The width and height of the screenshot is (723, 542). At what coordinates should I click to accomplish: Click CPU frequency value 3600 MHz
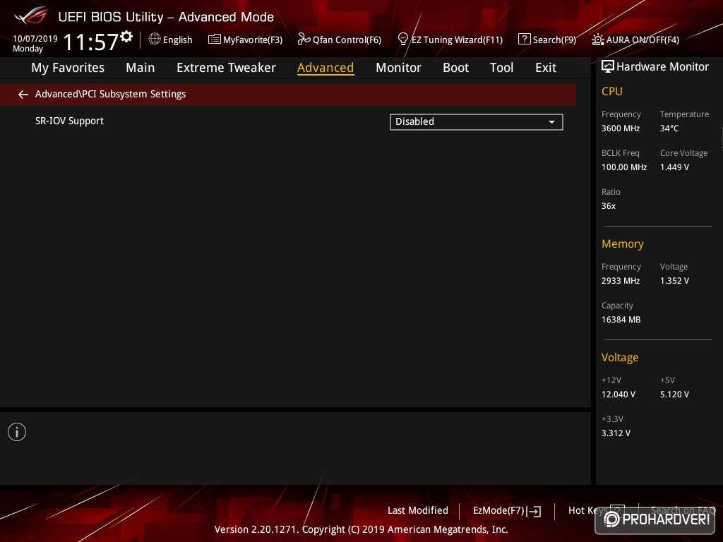coord(620,128)
